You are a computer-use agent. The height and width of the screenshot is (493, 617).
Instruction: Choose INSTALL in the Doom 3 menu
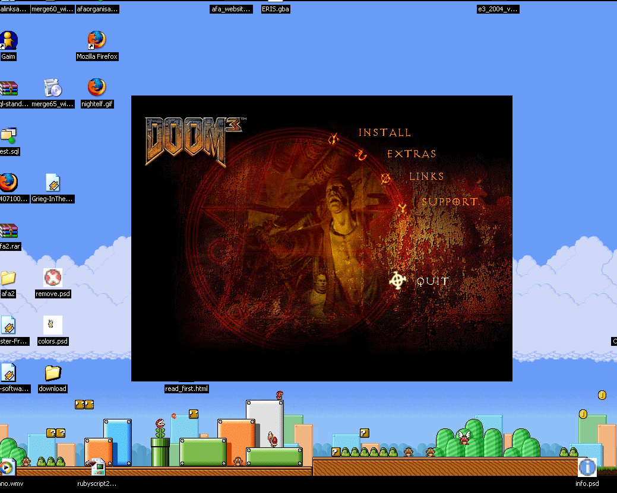(x=384, y=132)
